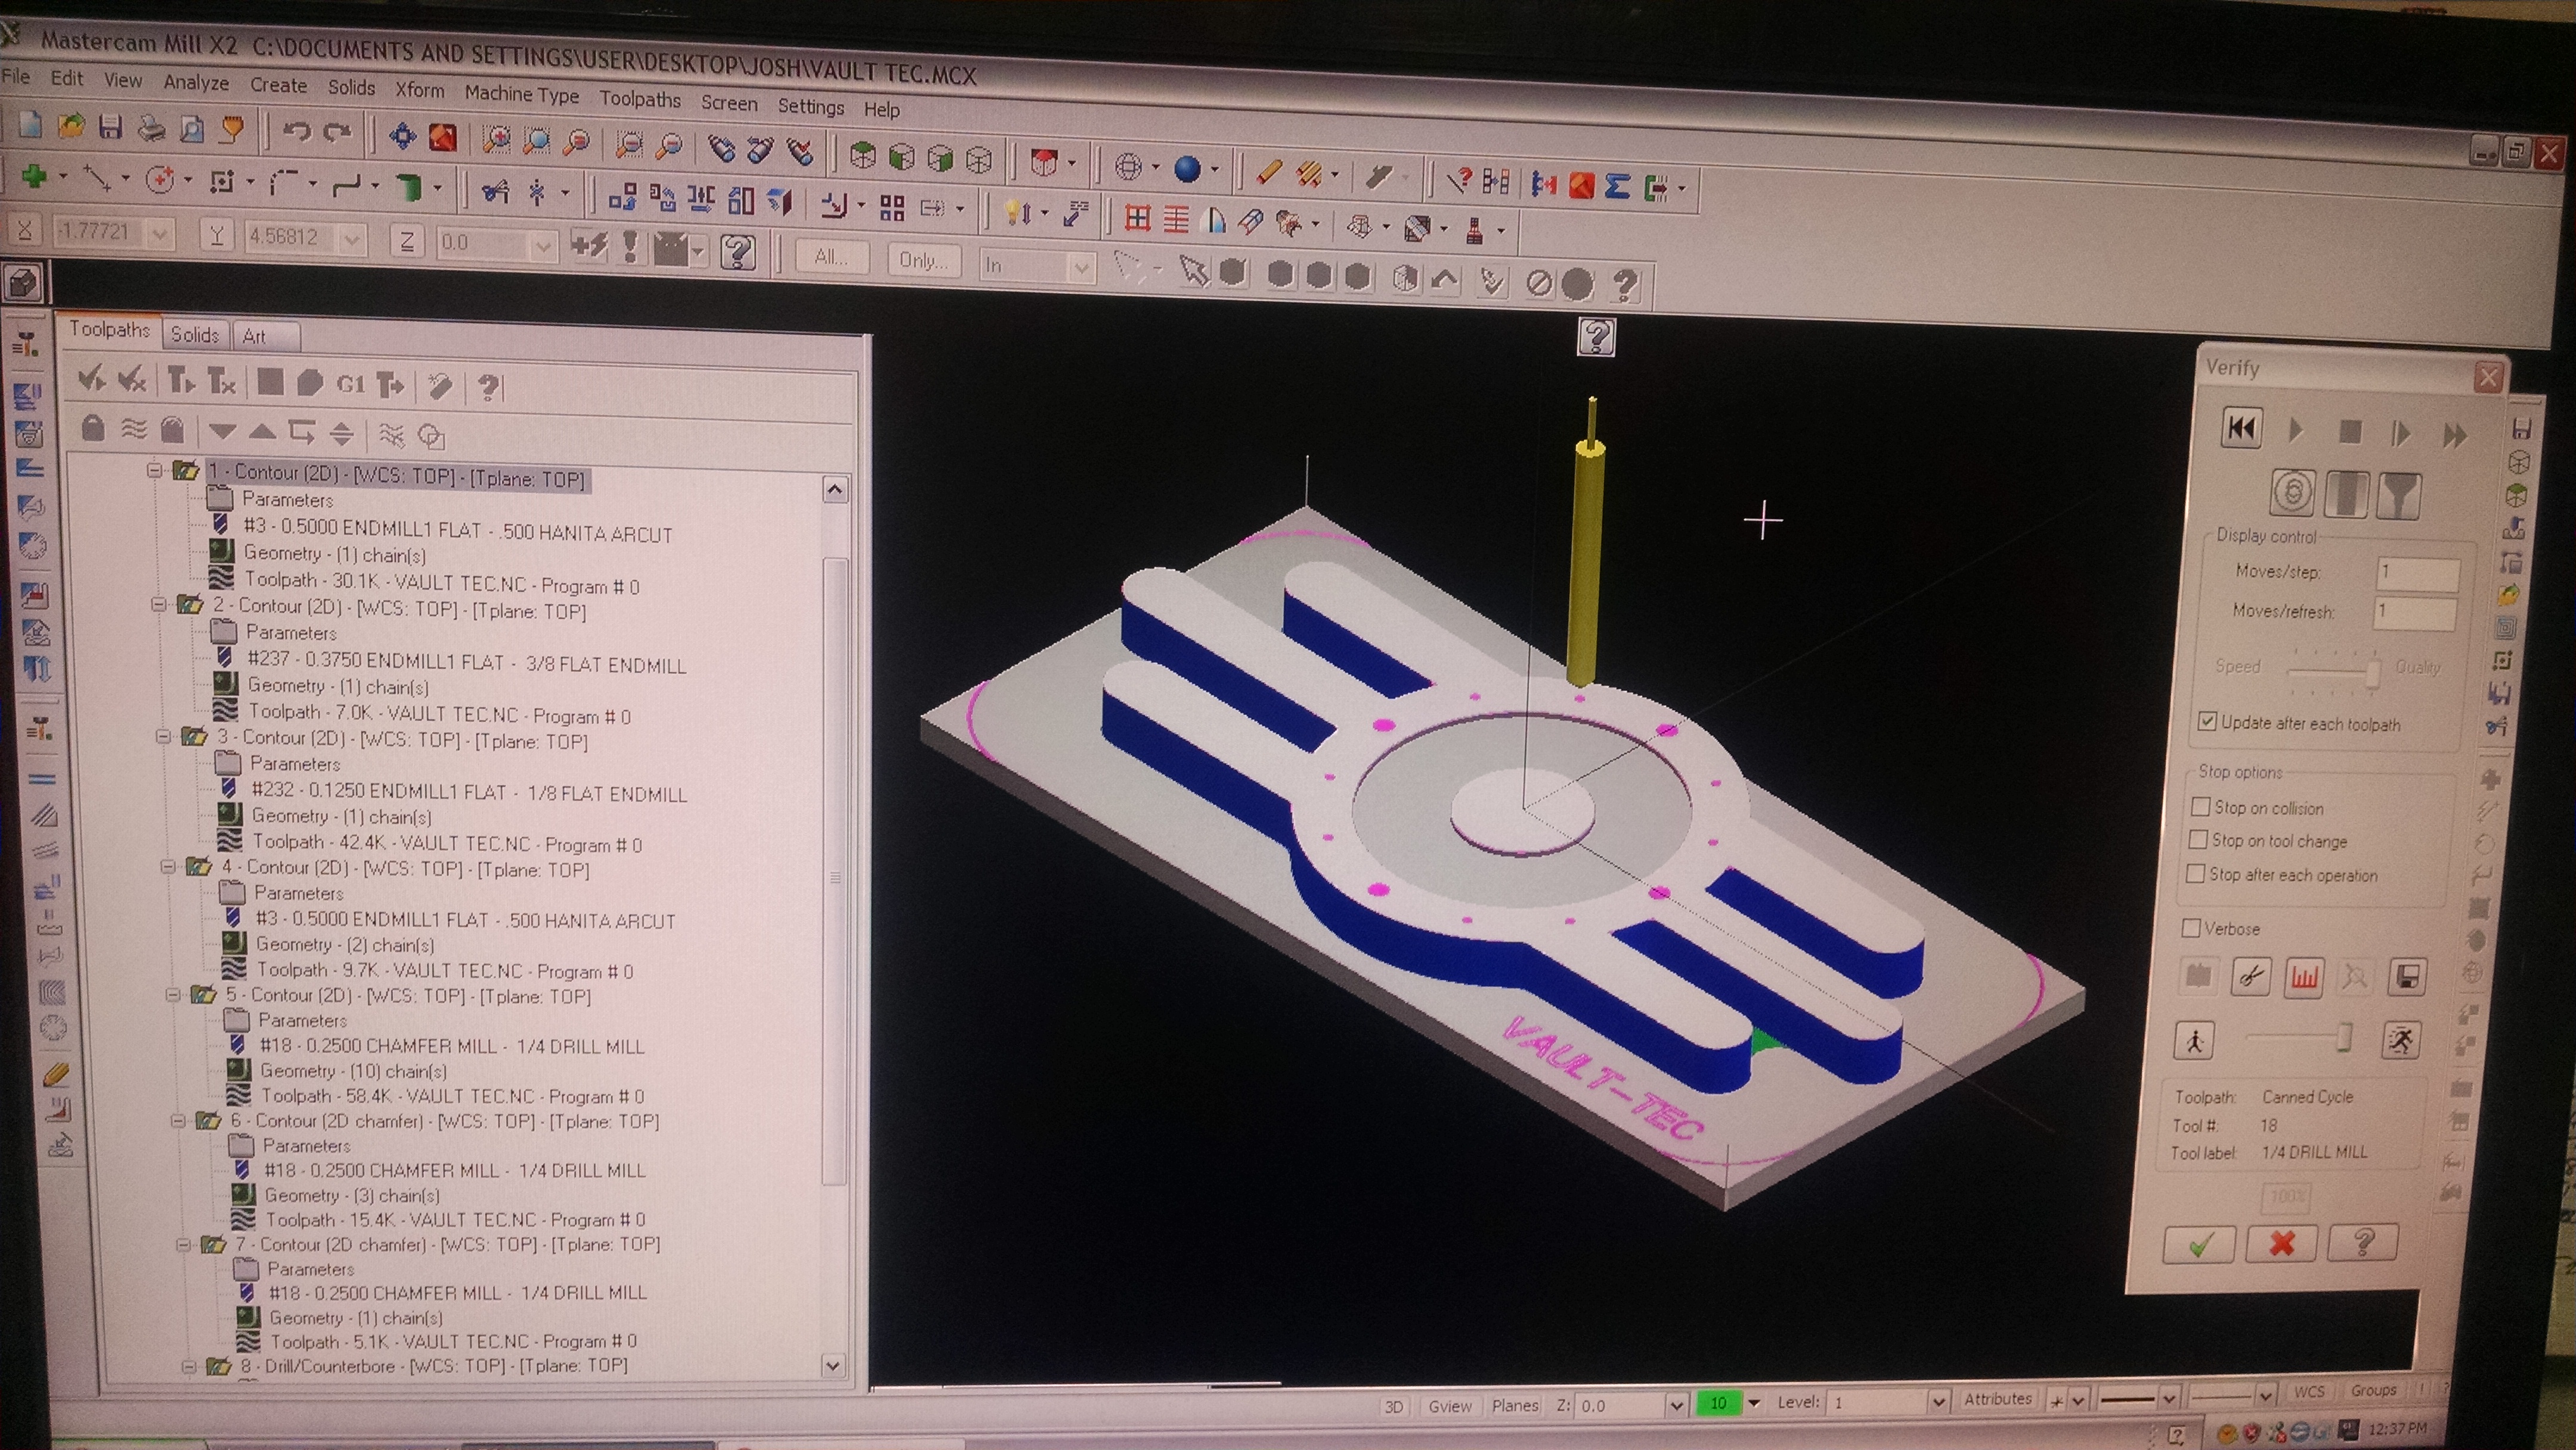Click the lock operations icon
Viewport: 2576px width, 1450px height.
coord(93,429)
